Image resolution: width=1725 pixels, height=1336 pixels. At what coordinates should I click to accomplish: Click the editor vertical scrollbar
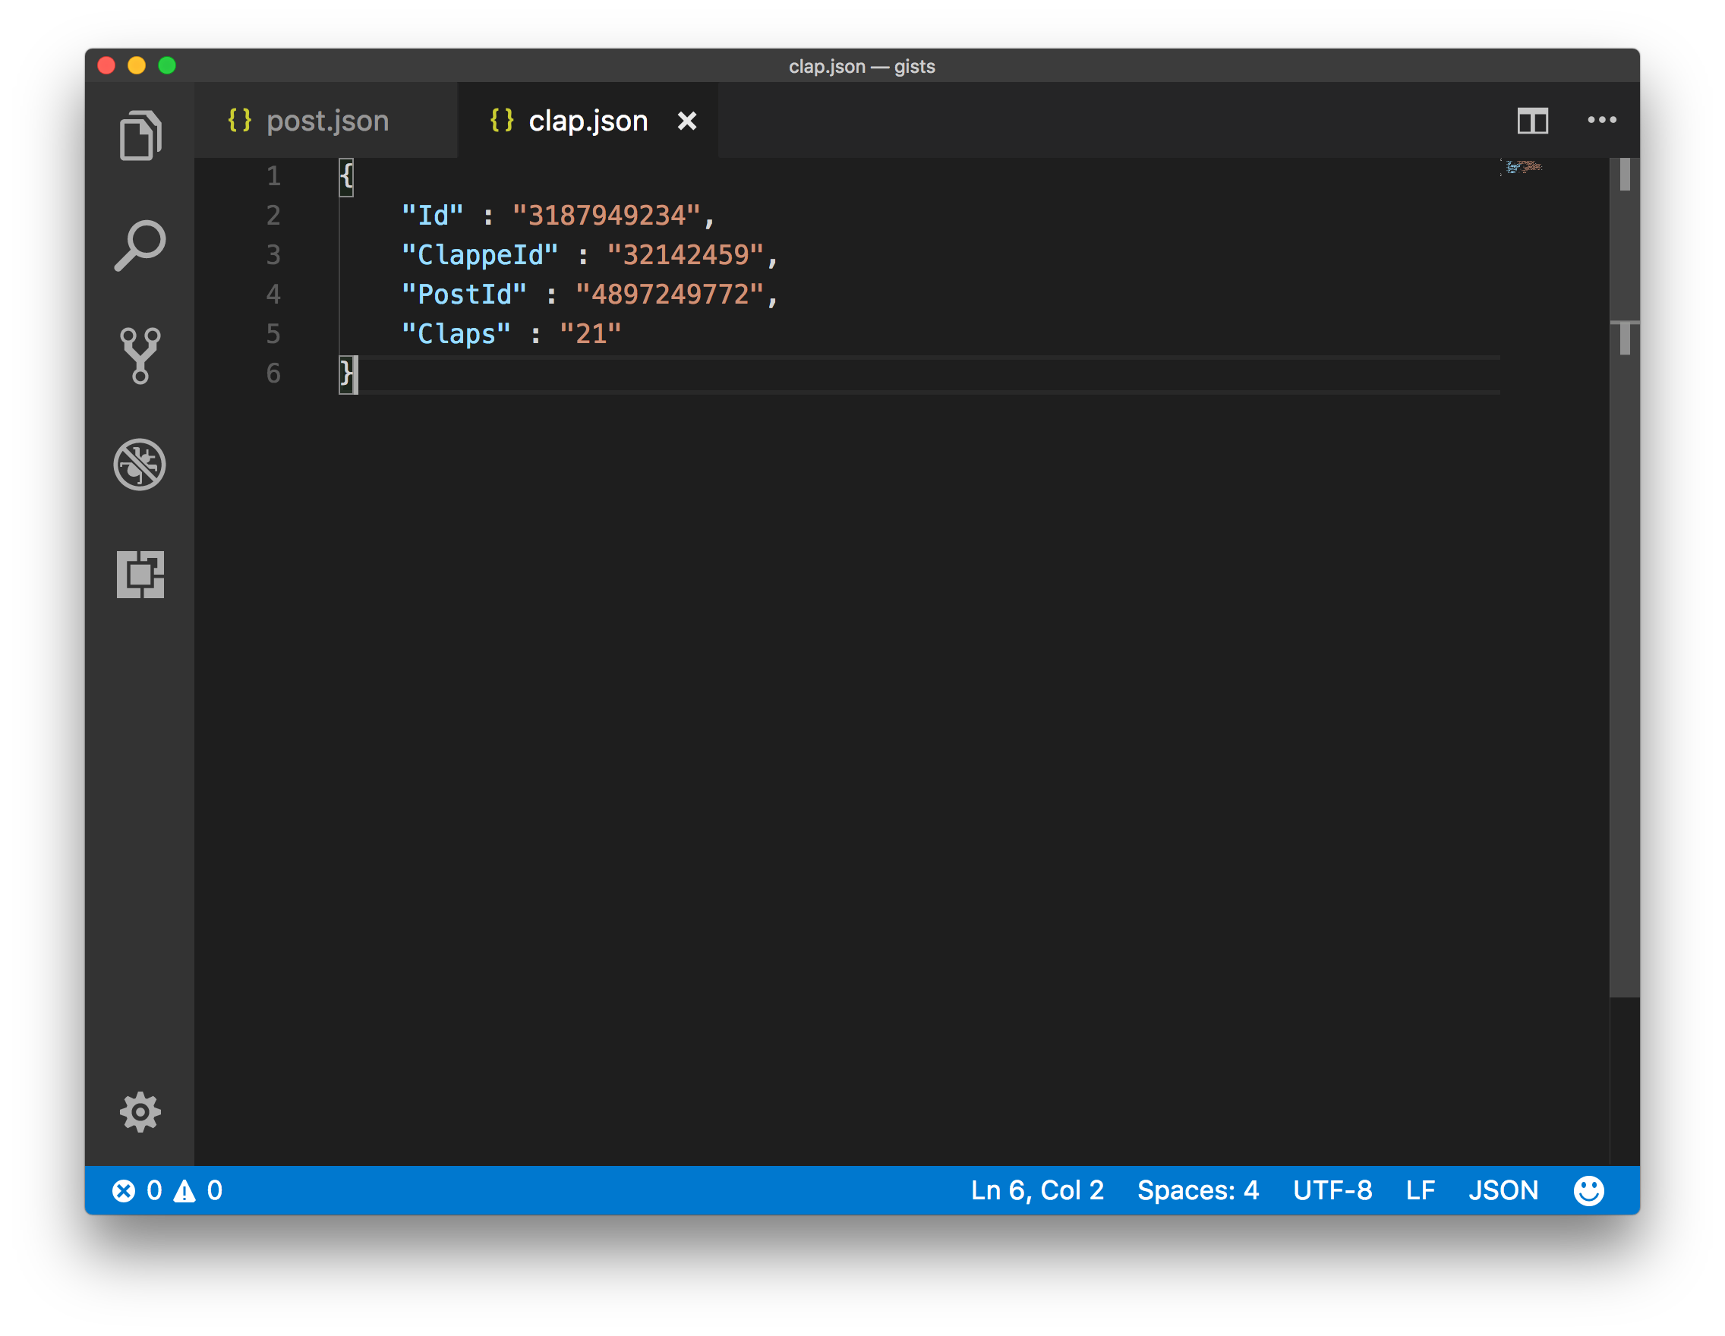pos(1624,576)
